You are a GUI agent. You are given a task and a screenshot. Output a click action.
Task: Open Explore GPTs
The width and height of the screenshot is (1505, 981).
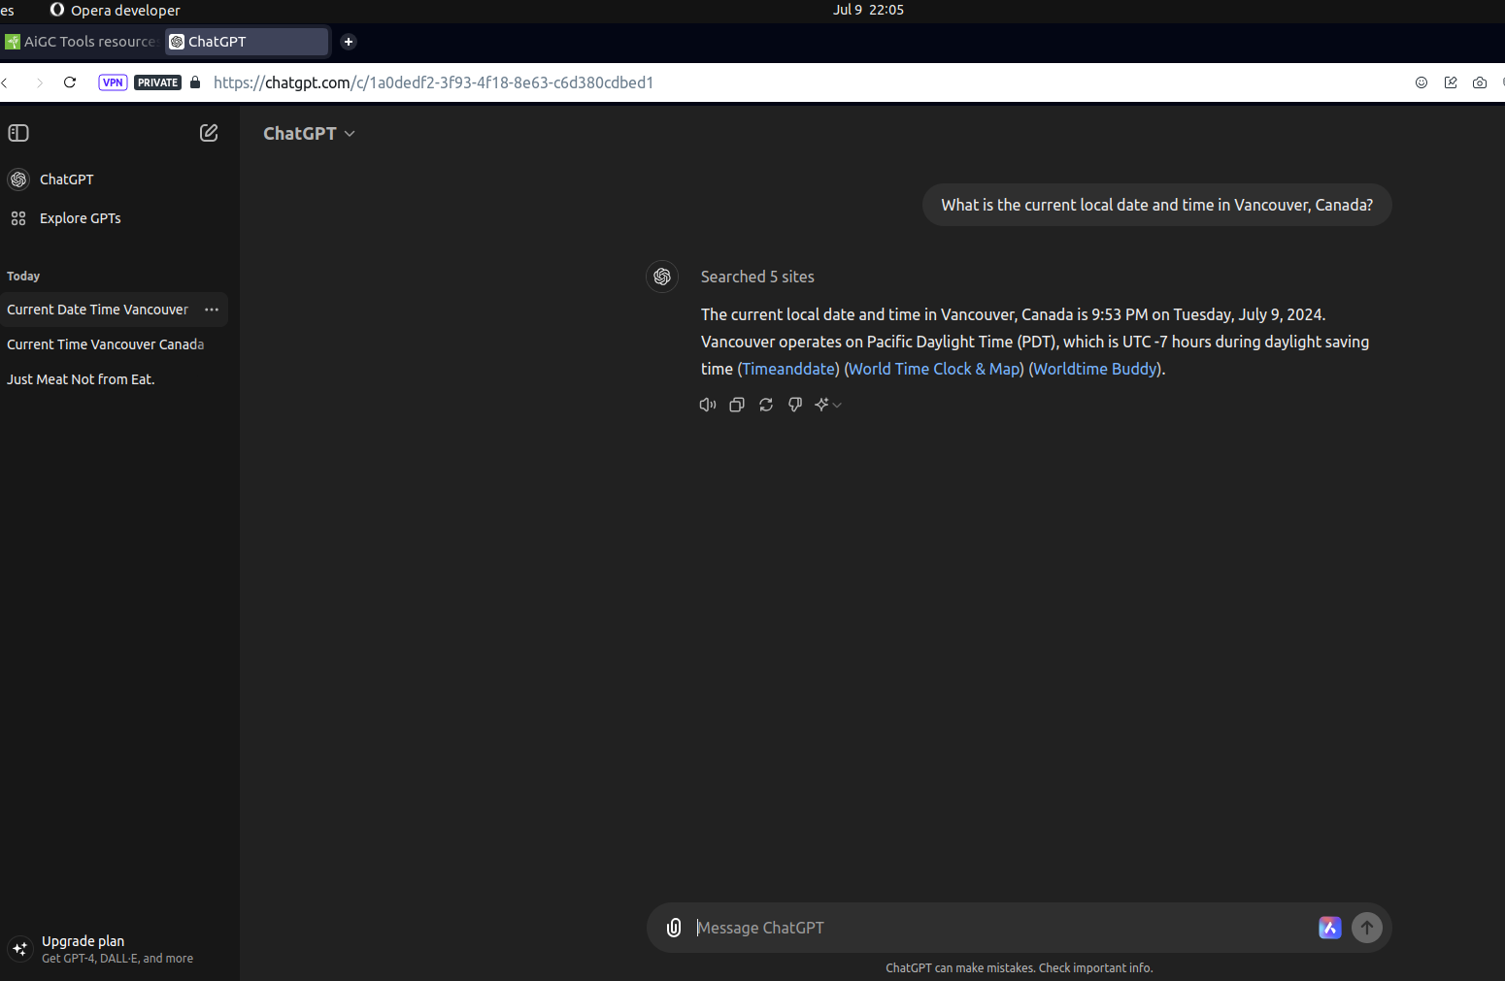click(80, 218)
